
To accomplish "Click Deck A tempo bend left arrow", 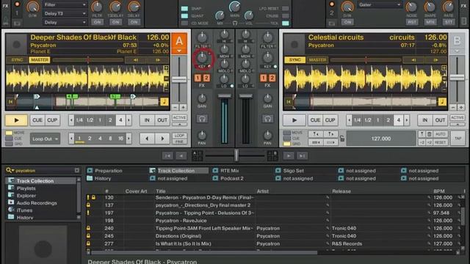I will (135, 60).
